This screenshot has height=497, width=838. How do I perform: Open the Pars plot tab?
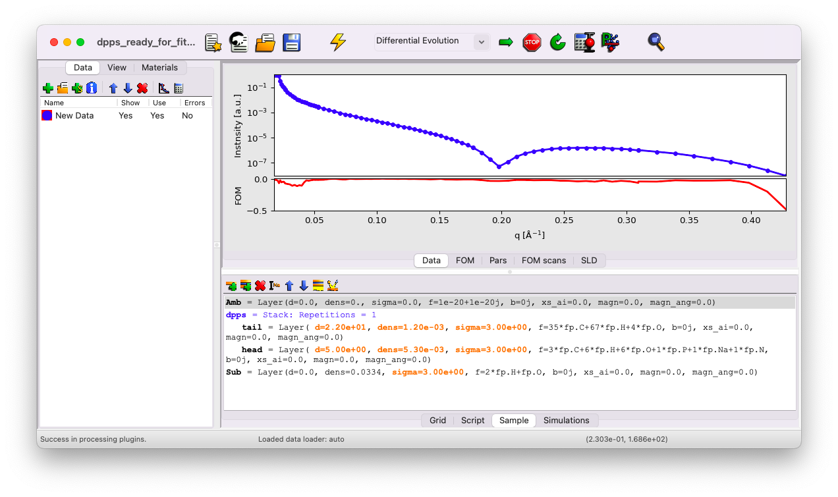(x=498, y=260)
